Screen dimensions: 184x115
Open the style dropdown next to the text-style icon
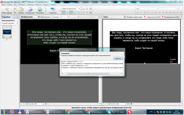click(x=149, y=9)
